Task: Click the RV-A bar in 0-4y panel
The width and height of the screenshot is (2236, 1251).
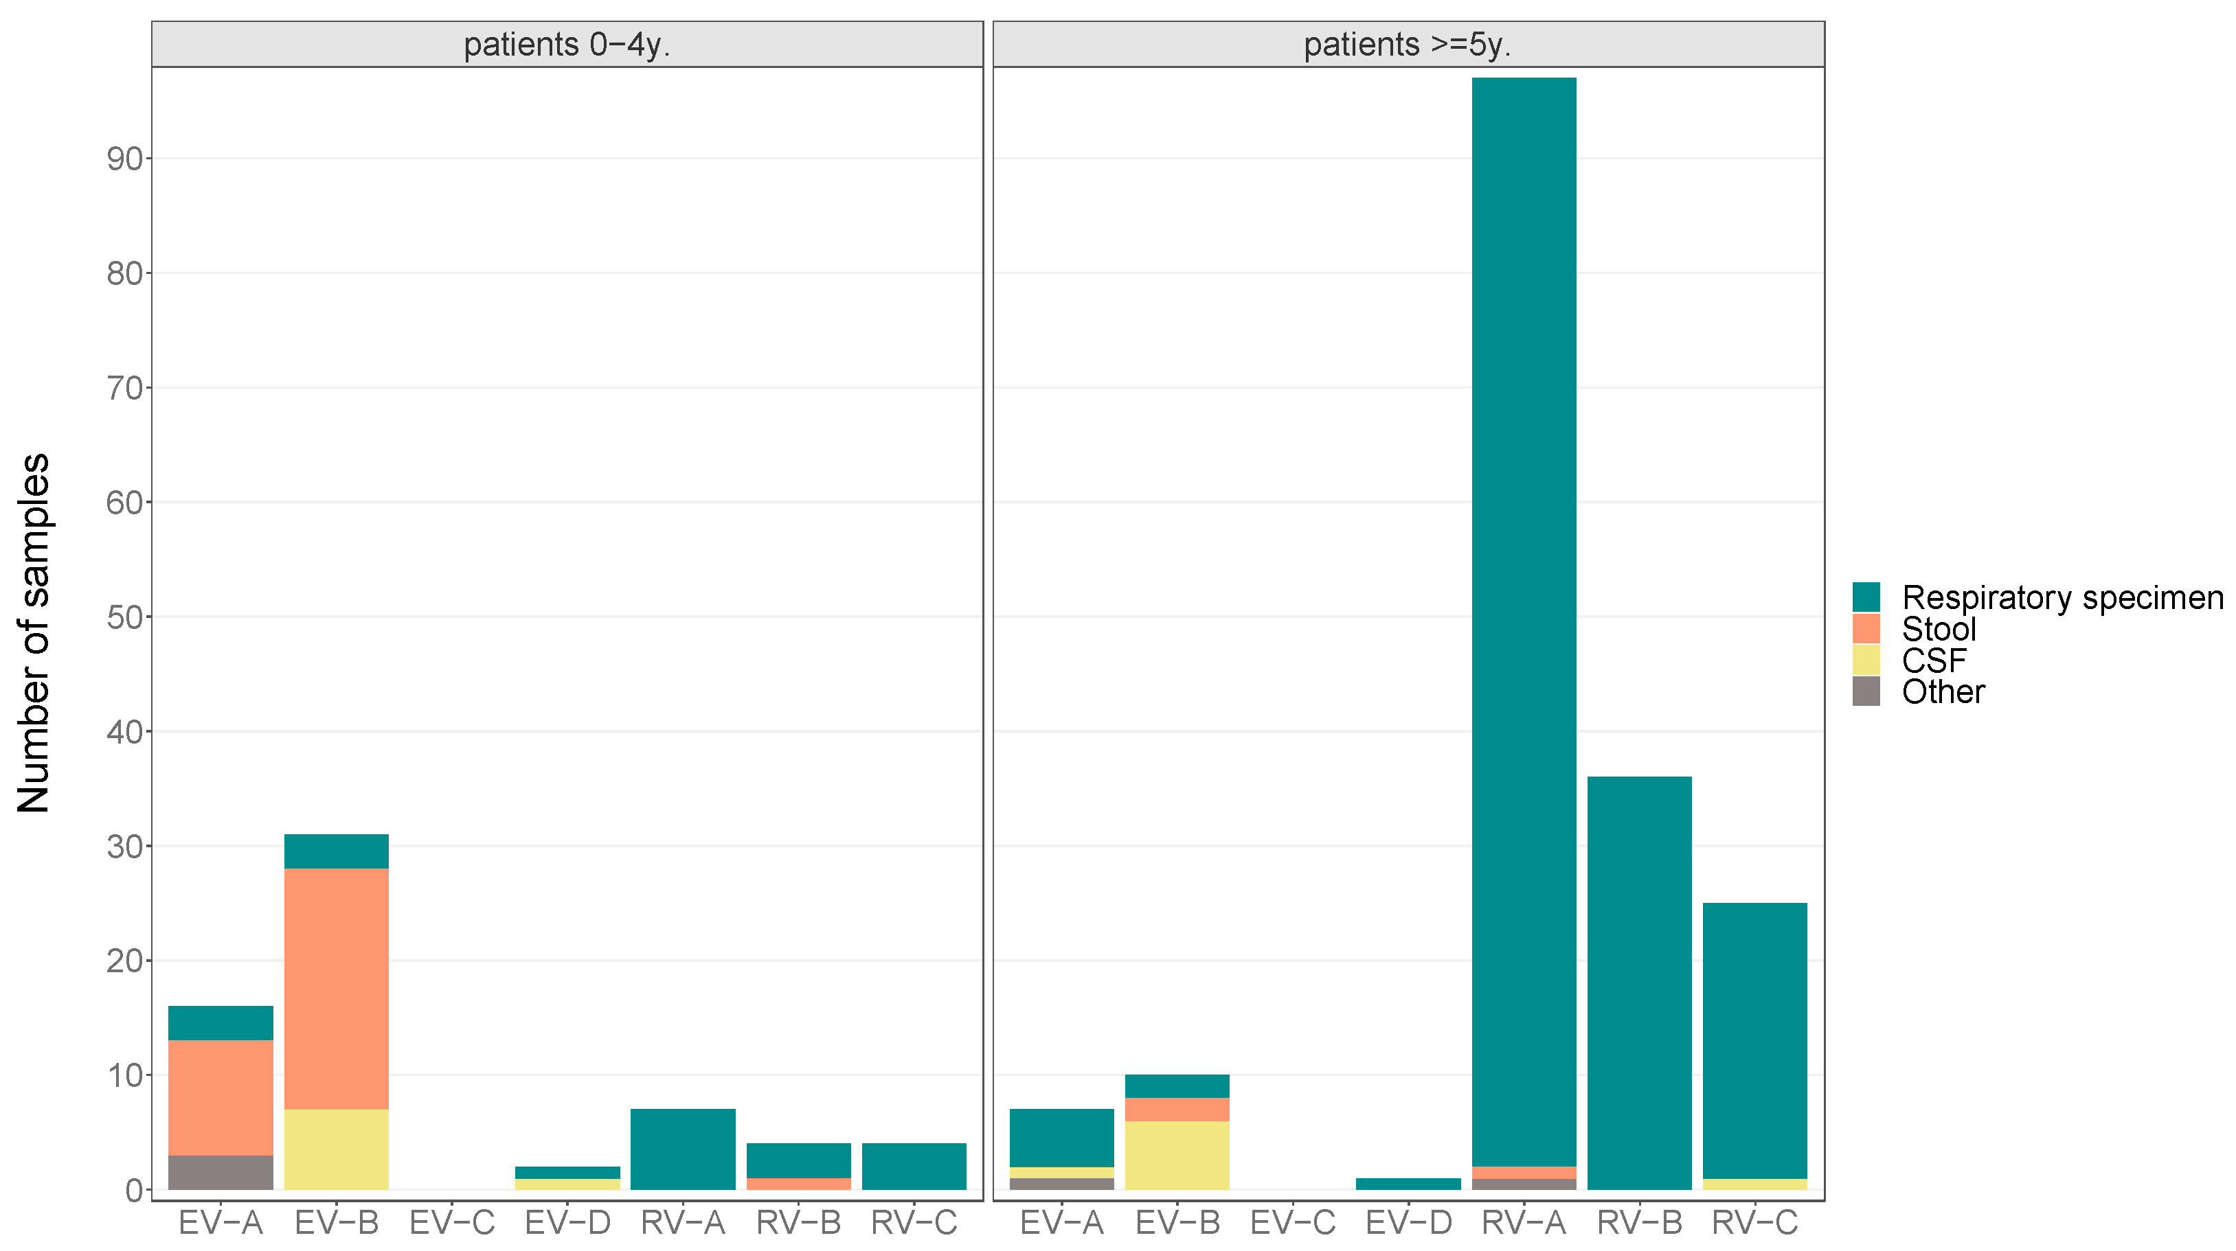Action: tap(682, 1149)
